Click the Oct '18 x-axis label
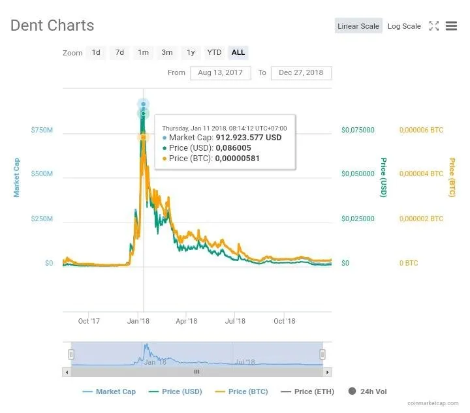 coord(285,321)
